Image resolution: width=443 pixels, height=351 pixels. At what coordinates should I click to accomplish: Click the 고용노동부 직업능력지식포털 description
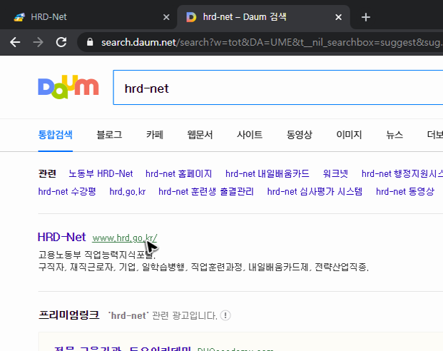pos(97,255)
